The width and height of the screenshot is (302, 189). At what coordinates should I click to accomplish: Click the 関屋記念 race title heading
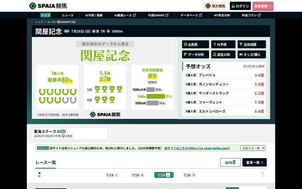tap(49, 31)
